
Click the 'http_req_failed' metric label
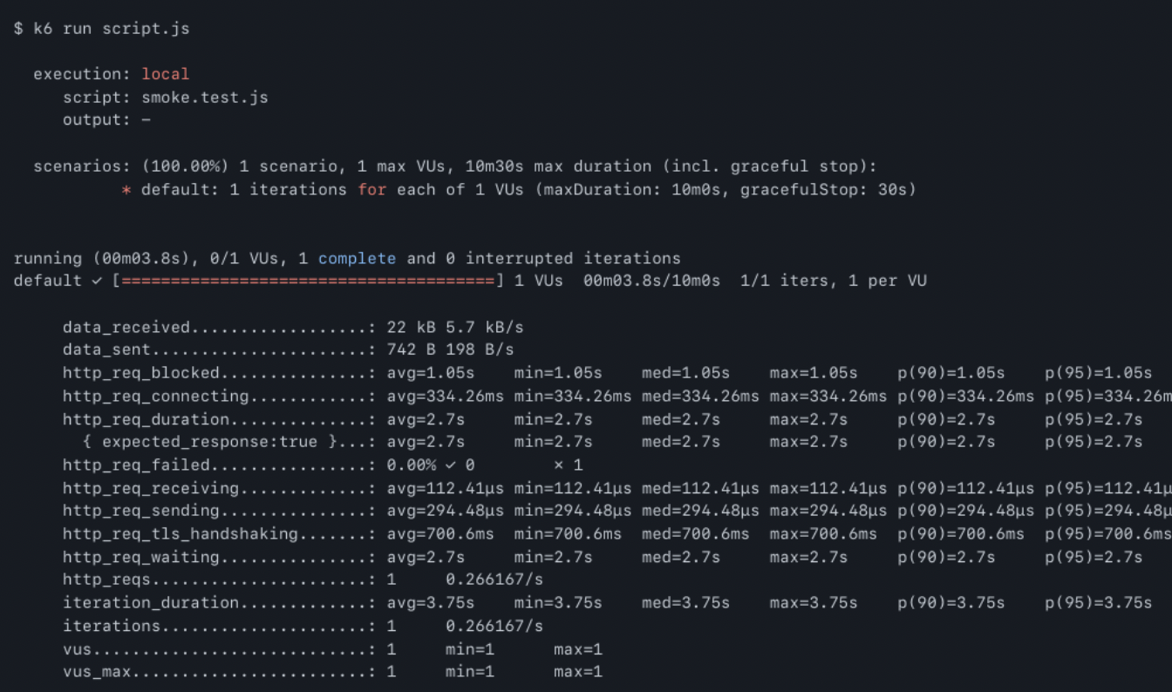(136, 465)
